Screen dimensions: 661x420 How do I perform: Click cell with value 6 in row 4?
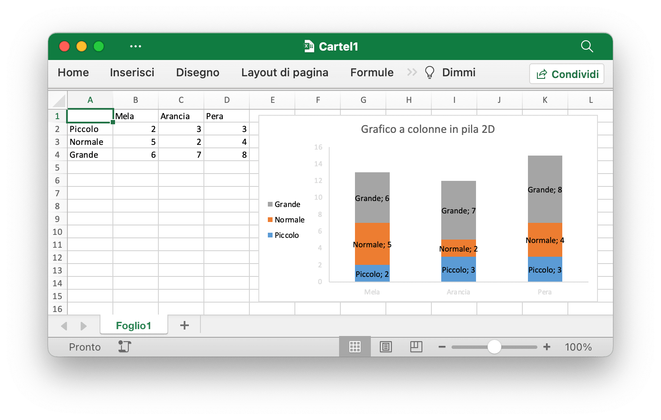[136, 155]
